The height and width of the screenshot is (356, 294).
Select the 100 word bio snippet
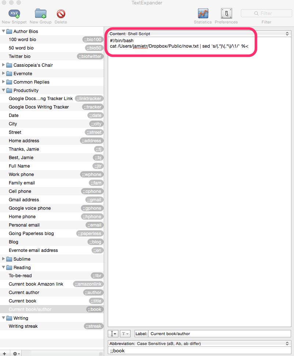click(52, 40)
